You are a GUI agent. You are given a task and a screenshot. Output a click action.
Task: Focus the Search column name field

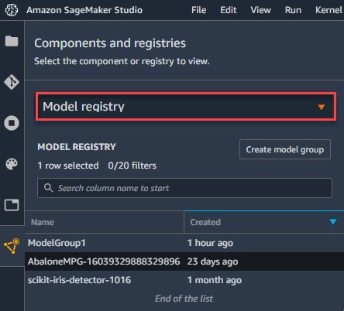pyautogui.click(x=184, y=188)
